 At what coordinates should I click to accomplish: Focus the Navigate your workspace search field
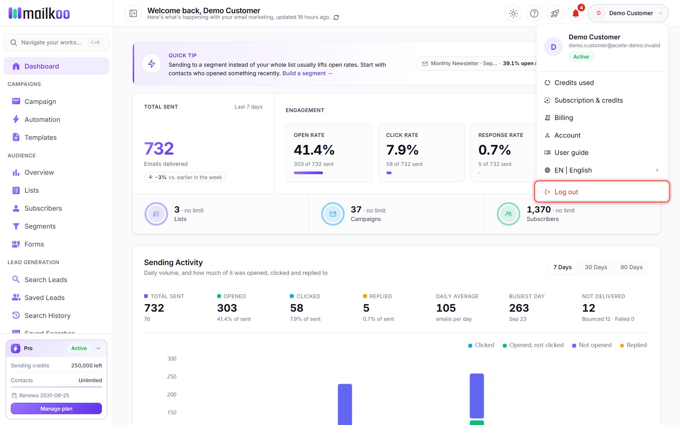pyautogui.click(x=56, y=42)
